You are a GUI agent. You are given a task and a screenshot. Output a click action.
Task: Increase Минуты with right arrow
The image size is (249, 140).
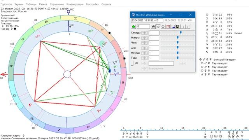point(146,38)
